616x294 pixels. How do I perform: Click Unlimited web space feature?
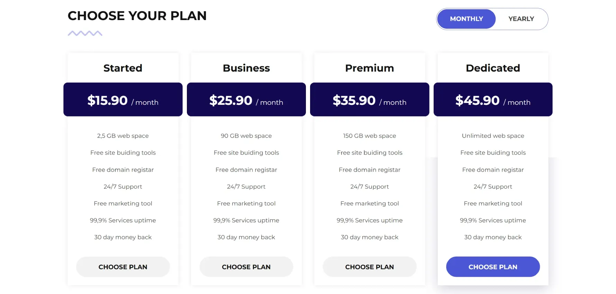(x=493, y=136)
